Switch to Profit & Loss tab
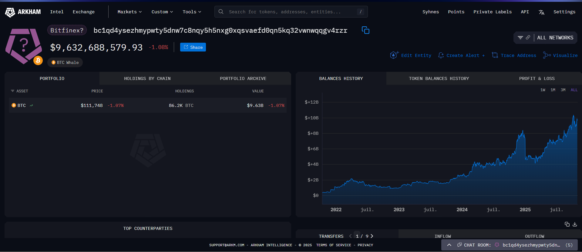582x252 pixels. [x=537, y=78]
